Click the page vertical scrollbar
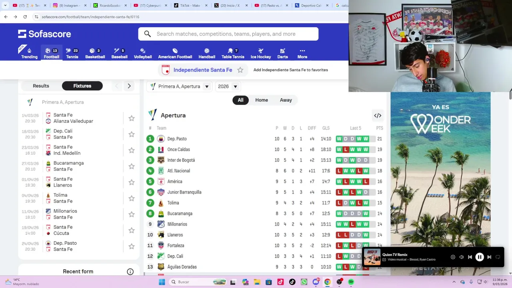 [510, 96]
